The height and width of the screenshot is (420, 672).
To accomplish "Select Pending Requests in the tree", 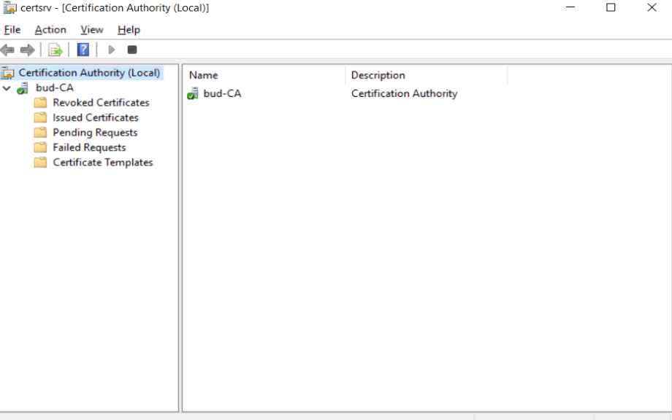I will (95, 133).
